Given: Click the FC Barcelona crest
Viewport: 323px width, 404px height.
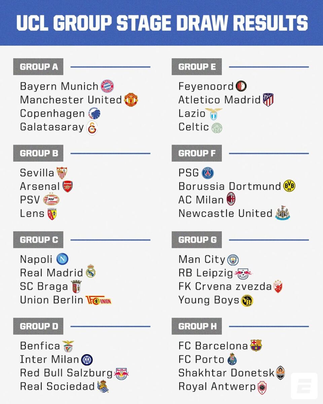Looking at the screenshot, I should point(256,346).
